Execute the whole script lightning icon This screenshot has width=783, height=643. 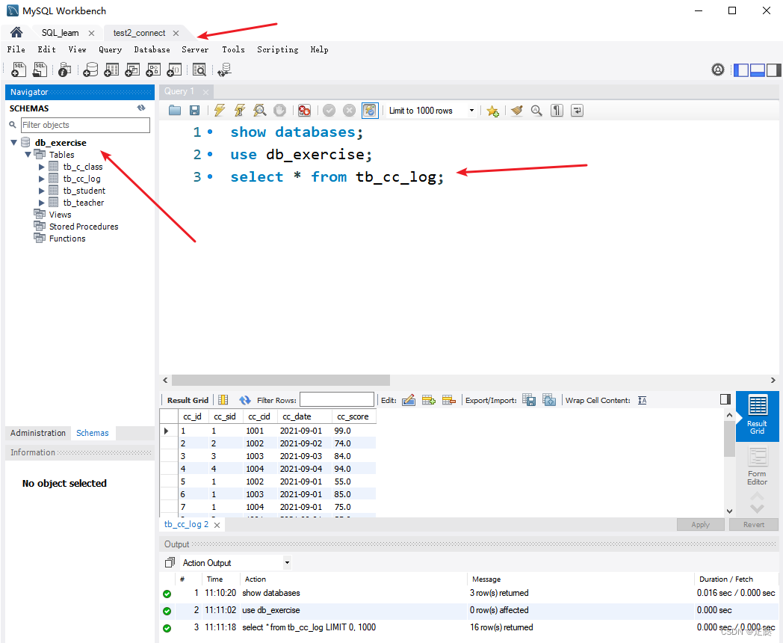tap(219, 111)
